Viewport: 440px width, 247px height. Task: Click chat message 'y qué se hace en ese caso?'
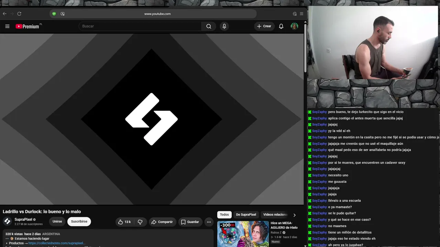click(x=349, y=220)
